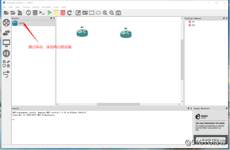Screen dimensions: 230x150
Task: Select R2 in Topology Summary
Action: pyautogui.click(x=192, y=25)
